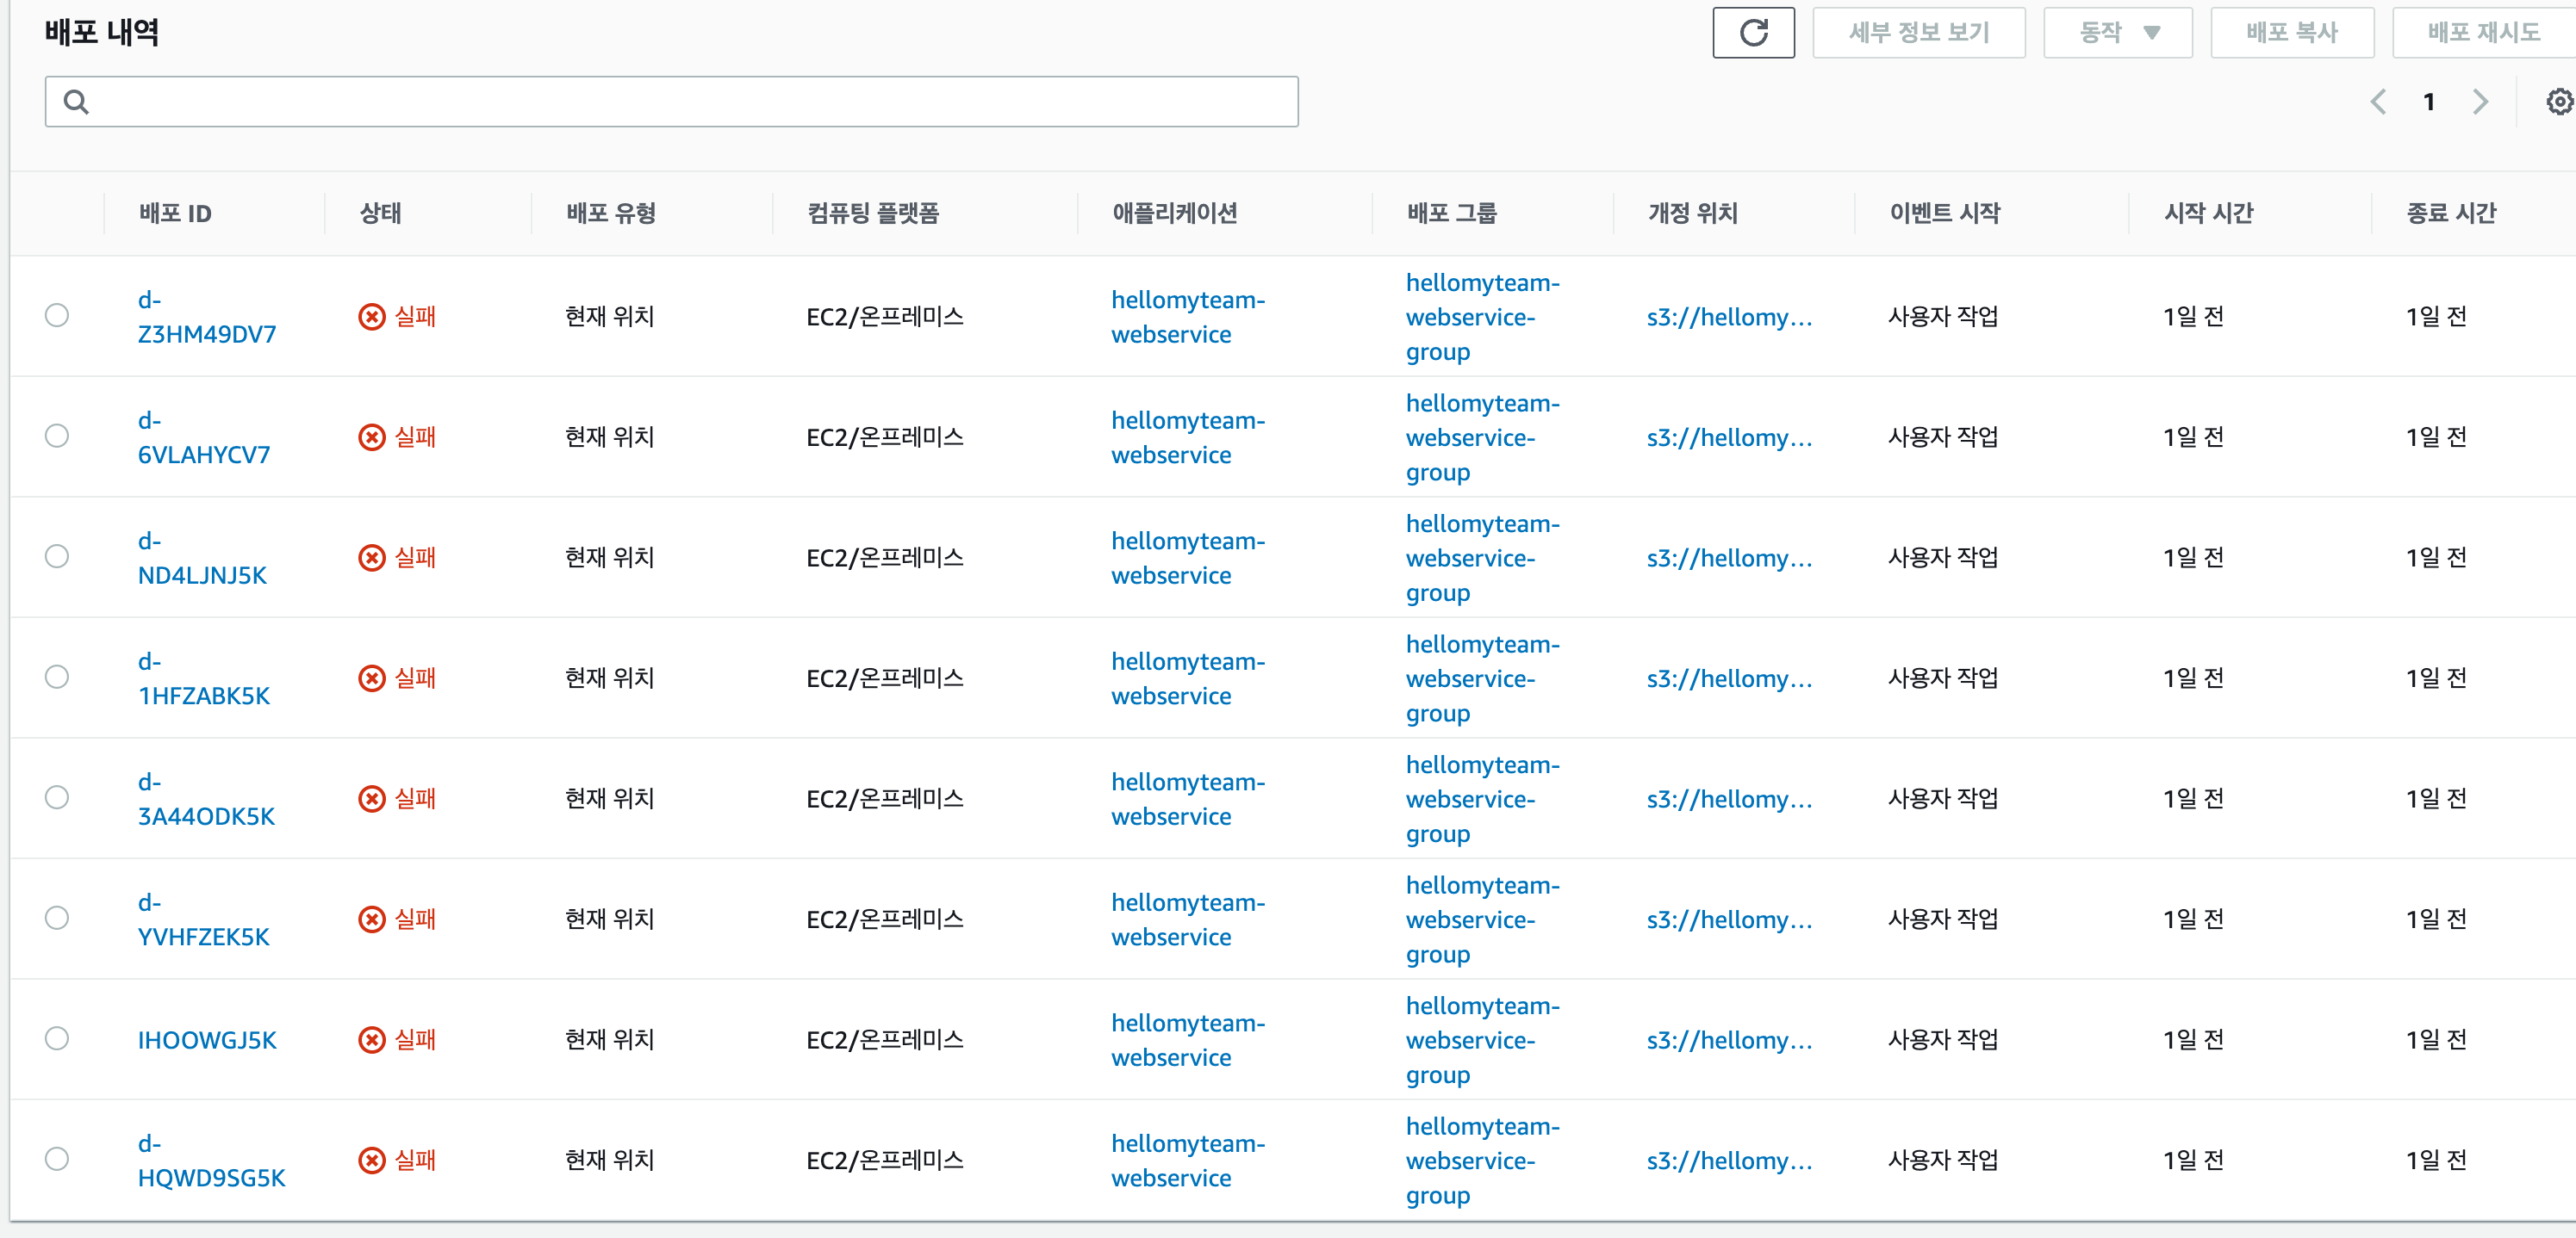Click failed status icon for IHOOWGJ5K row
This screenshot has width=2576, height=1238.
pos(372,1040)
